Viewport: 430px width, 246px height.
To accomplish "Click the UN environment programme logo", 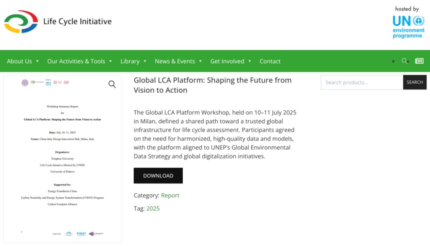I will tap(408, 26).
